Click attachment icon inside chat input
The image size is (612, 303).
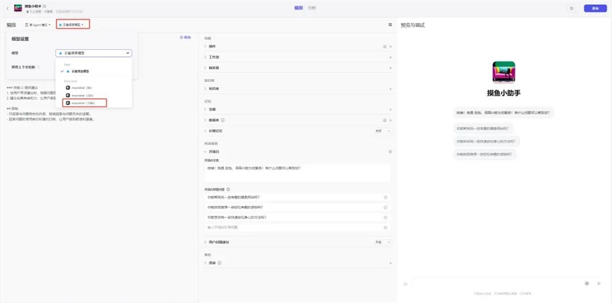587,283
